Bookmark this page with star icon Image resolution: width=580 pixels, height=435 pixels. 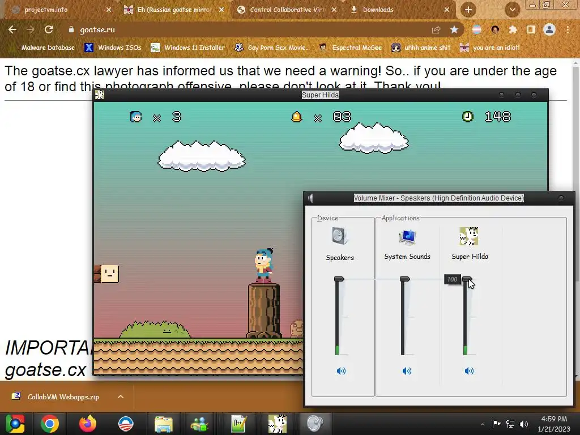click(454, 29)
